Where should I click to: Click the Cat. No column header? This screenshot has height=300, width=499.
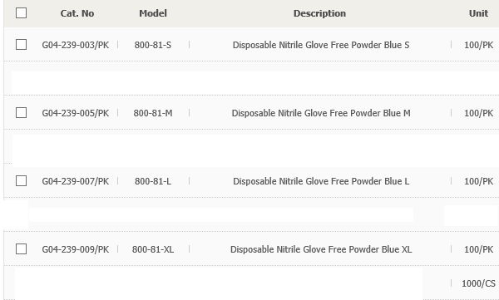(77, 13)
